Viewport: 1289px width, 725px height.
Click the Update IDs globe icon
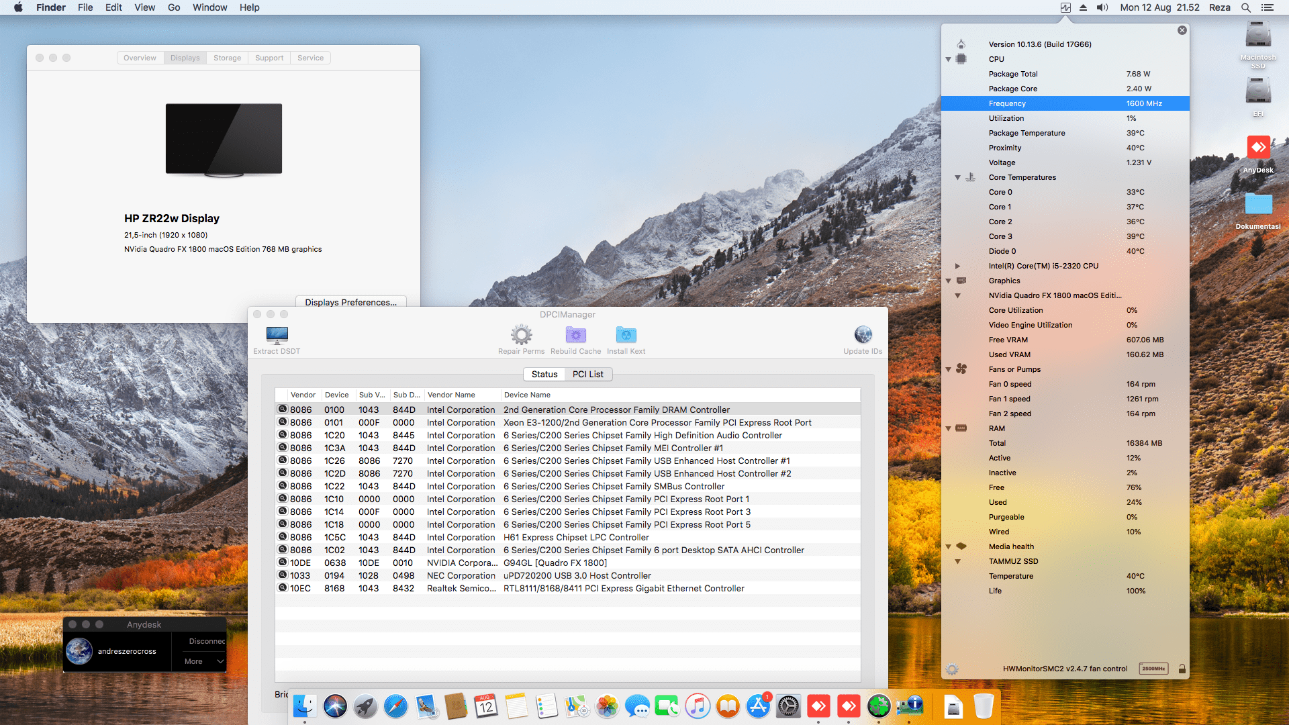(x=863, y=335)
